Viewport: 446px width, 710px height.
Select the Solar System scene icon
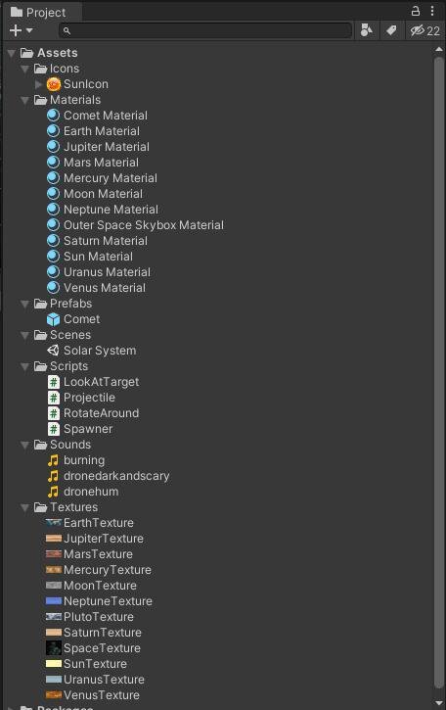tap(54, 351)
